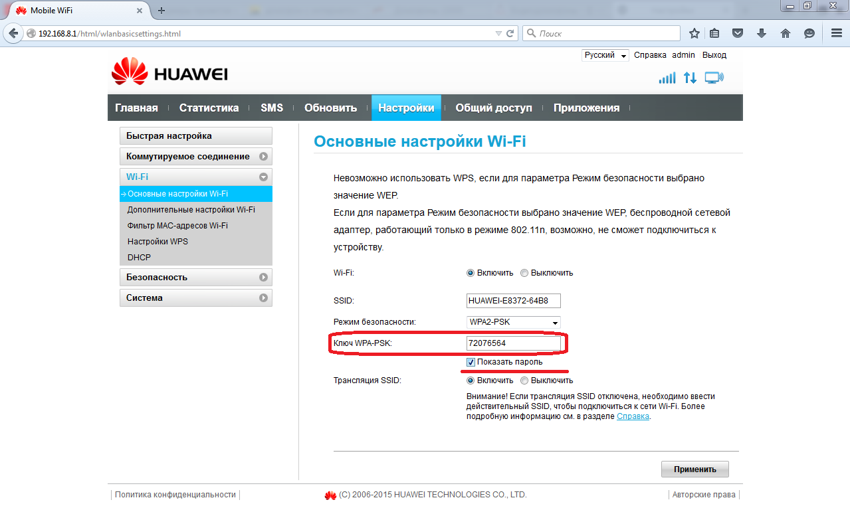Click the Wi-Fi connected devices monitor icon
This screenshot has height=506, width=850.
click(714, 78)
